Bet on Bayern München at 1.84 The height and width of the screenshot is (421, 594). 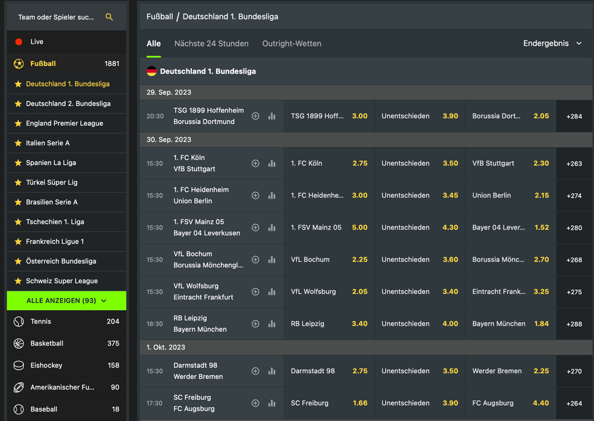[510, 324]
